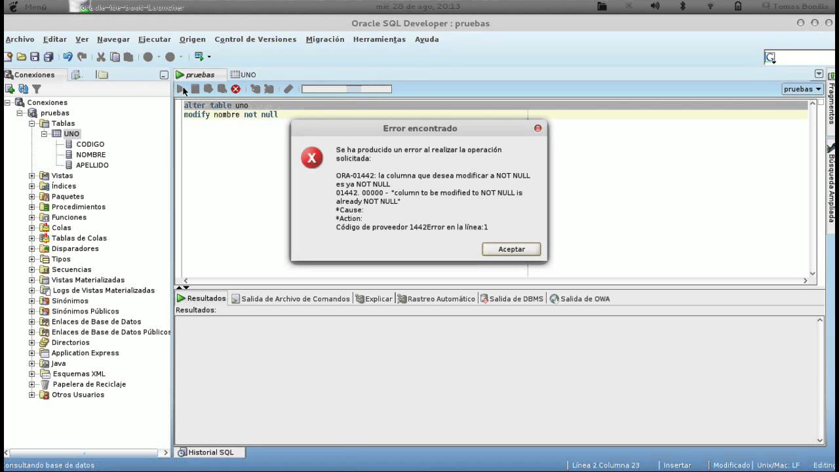Expand the Procedimientos tree node
The height and width of the screenshot is (472, 839).
pyautogui.click(x=31, y=207)
